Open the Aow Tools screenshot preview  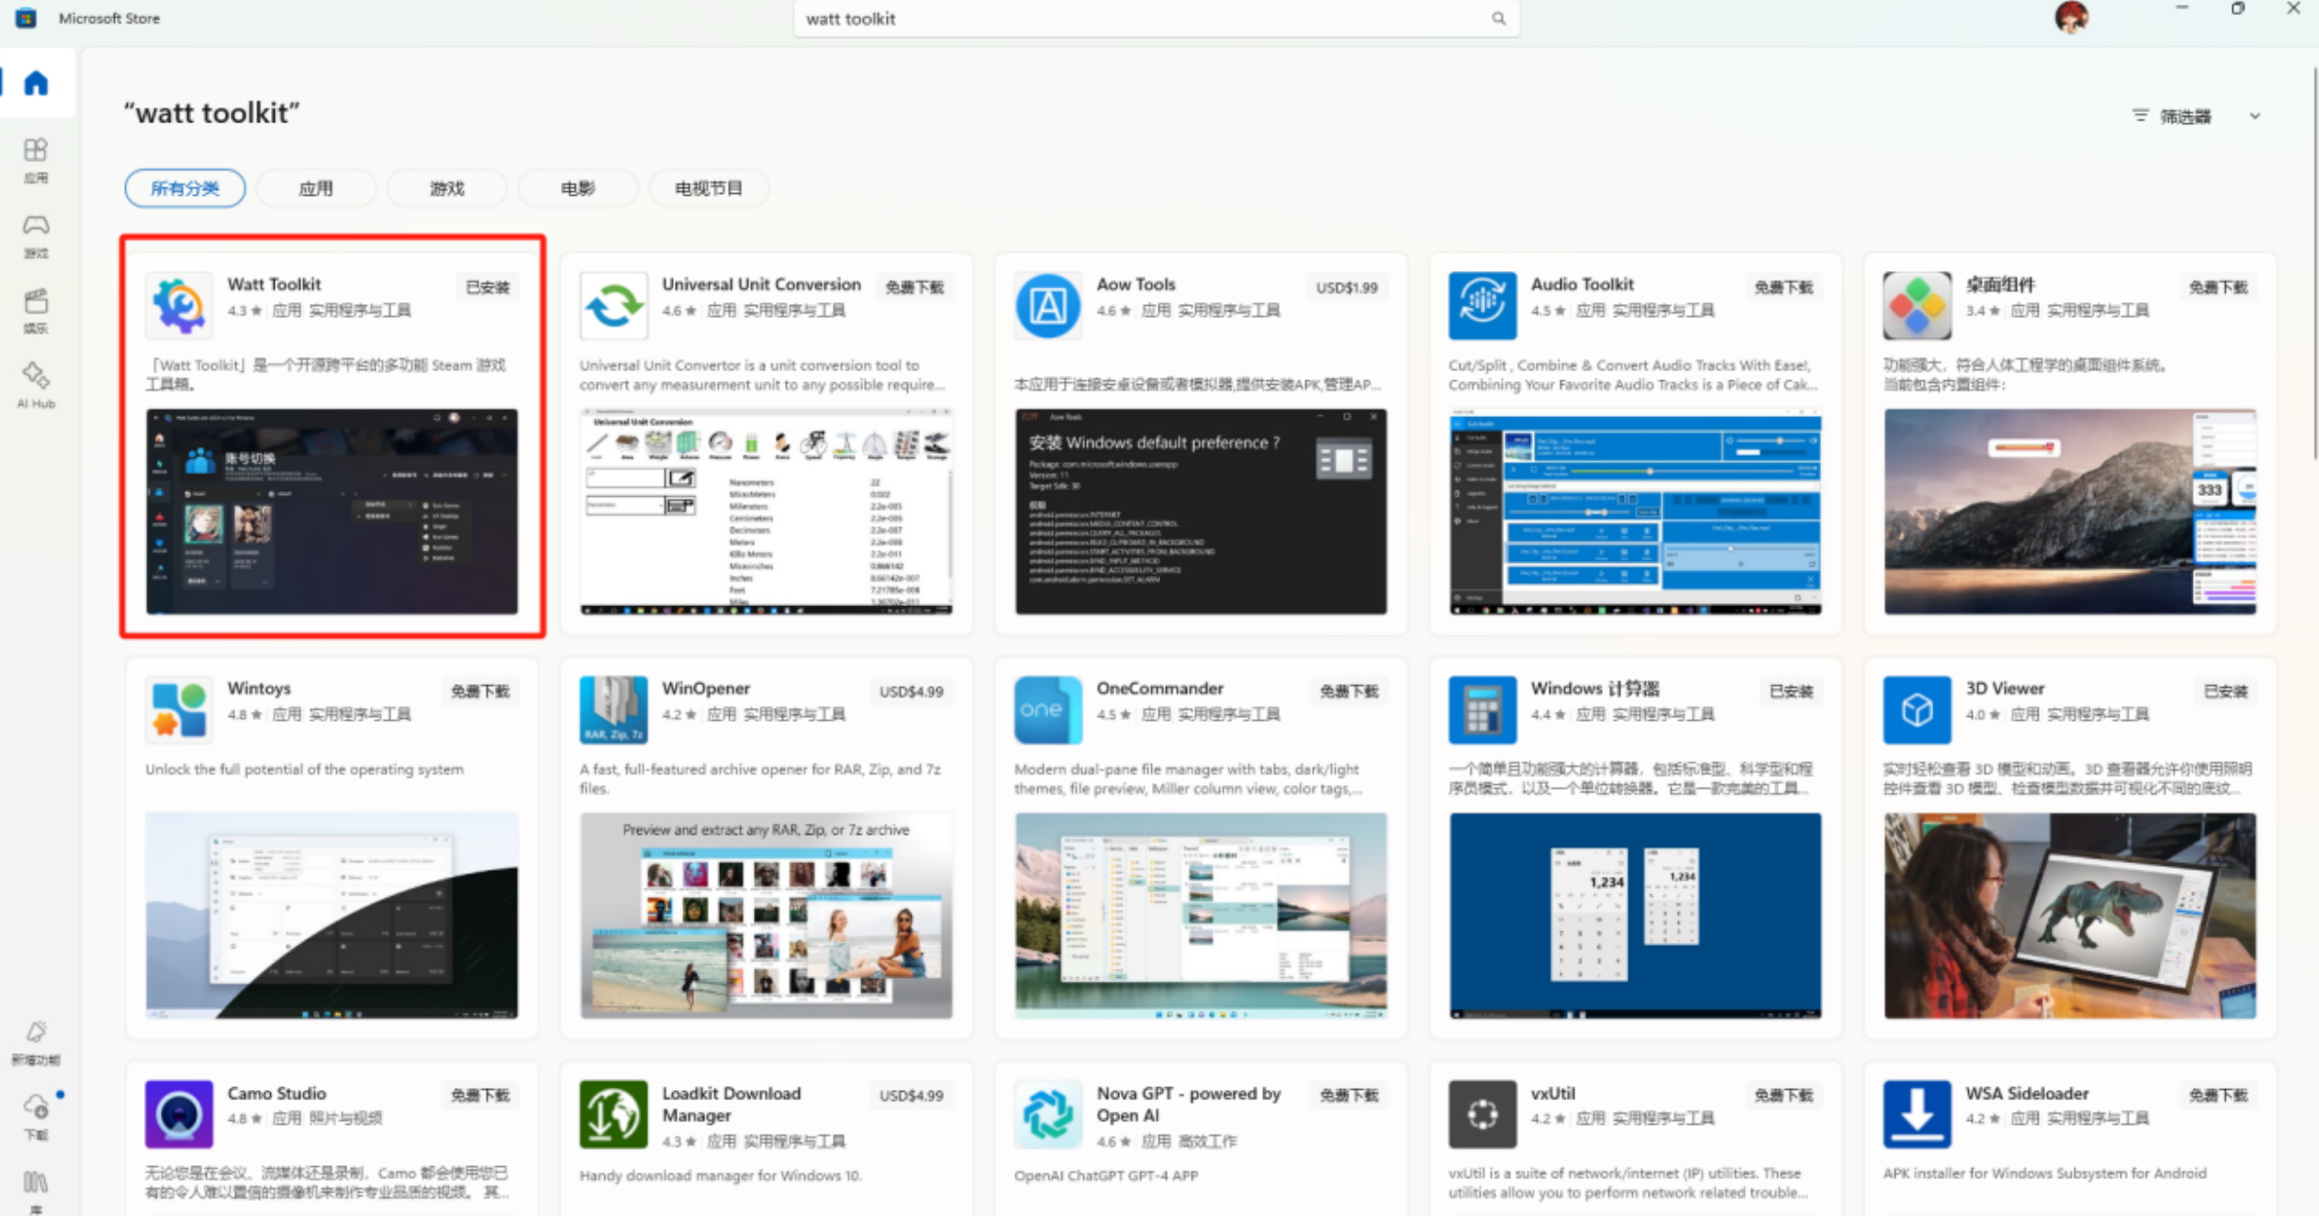pos(1201,511)
